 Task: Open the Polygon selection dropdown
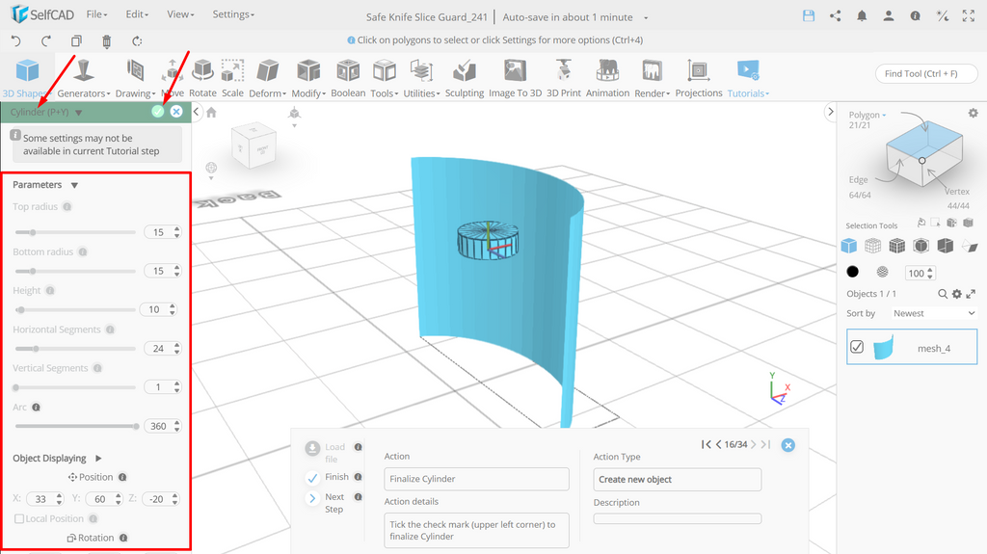tap(867, 115)
